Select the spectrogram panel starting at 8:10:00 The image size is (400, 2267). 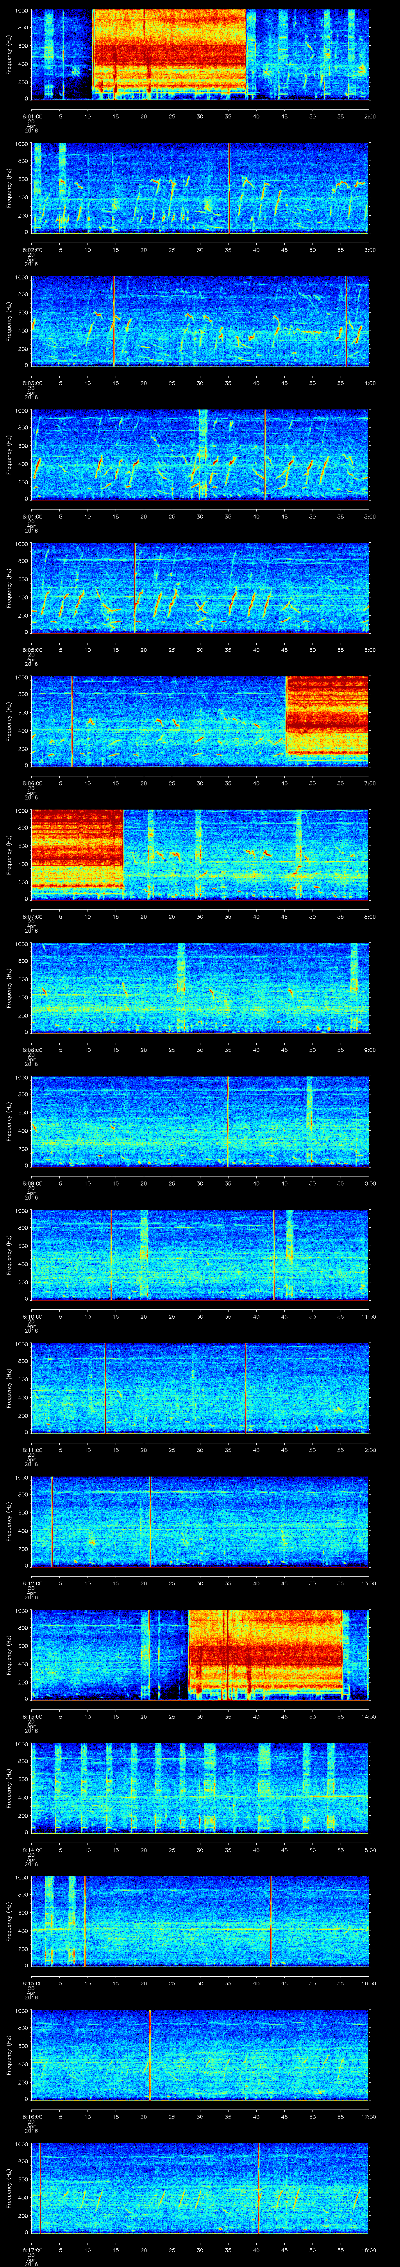[x=200, y=1254]
